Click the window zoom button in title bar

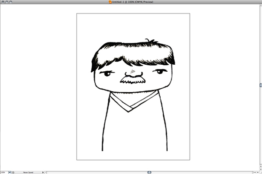pos(10,2)
